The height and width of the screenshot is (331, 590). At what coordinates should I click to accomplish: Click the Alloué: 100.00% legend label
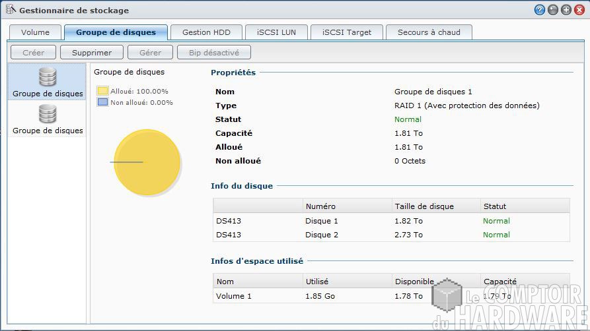point(139,91)
